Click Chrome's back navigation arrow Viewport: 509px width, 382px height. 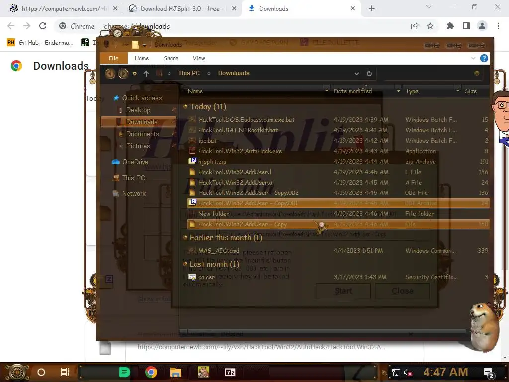coord(11,26)
